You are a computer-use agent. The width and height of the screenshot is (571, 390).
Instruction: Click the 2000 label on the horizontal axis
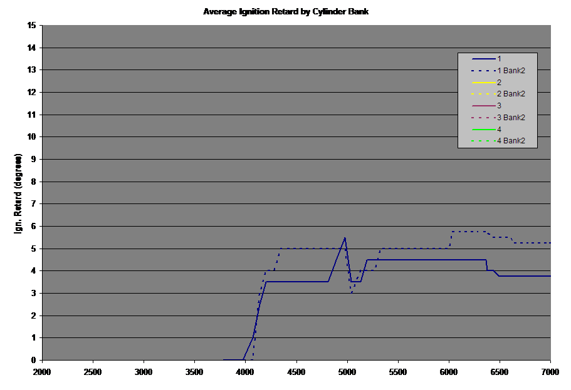tap(42, 372)
